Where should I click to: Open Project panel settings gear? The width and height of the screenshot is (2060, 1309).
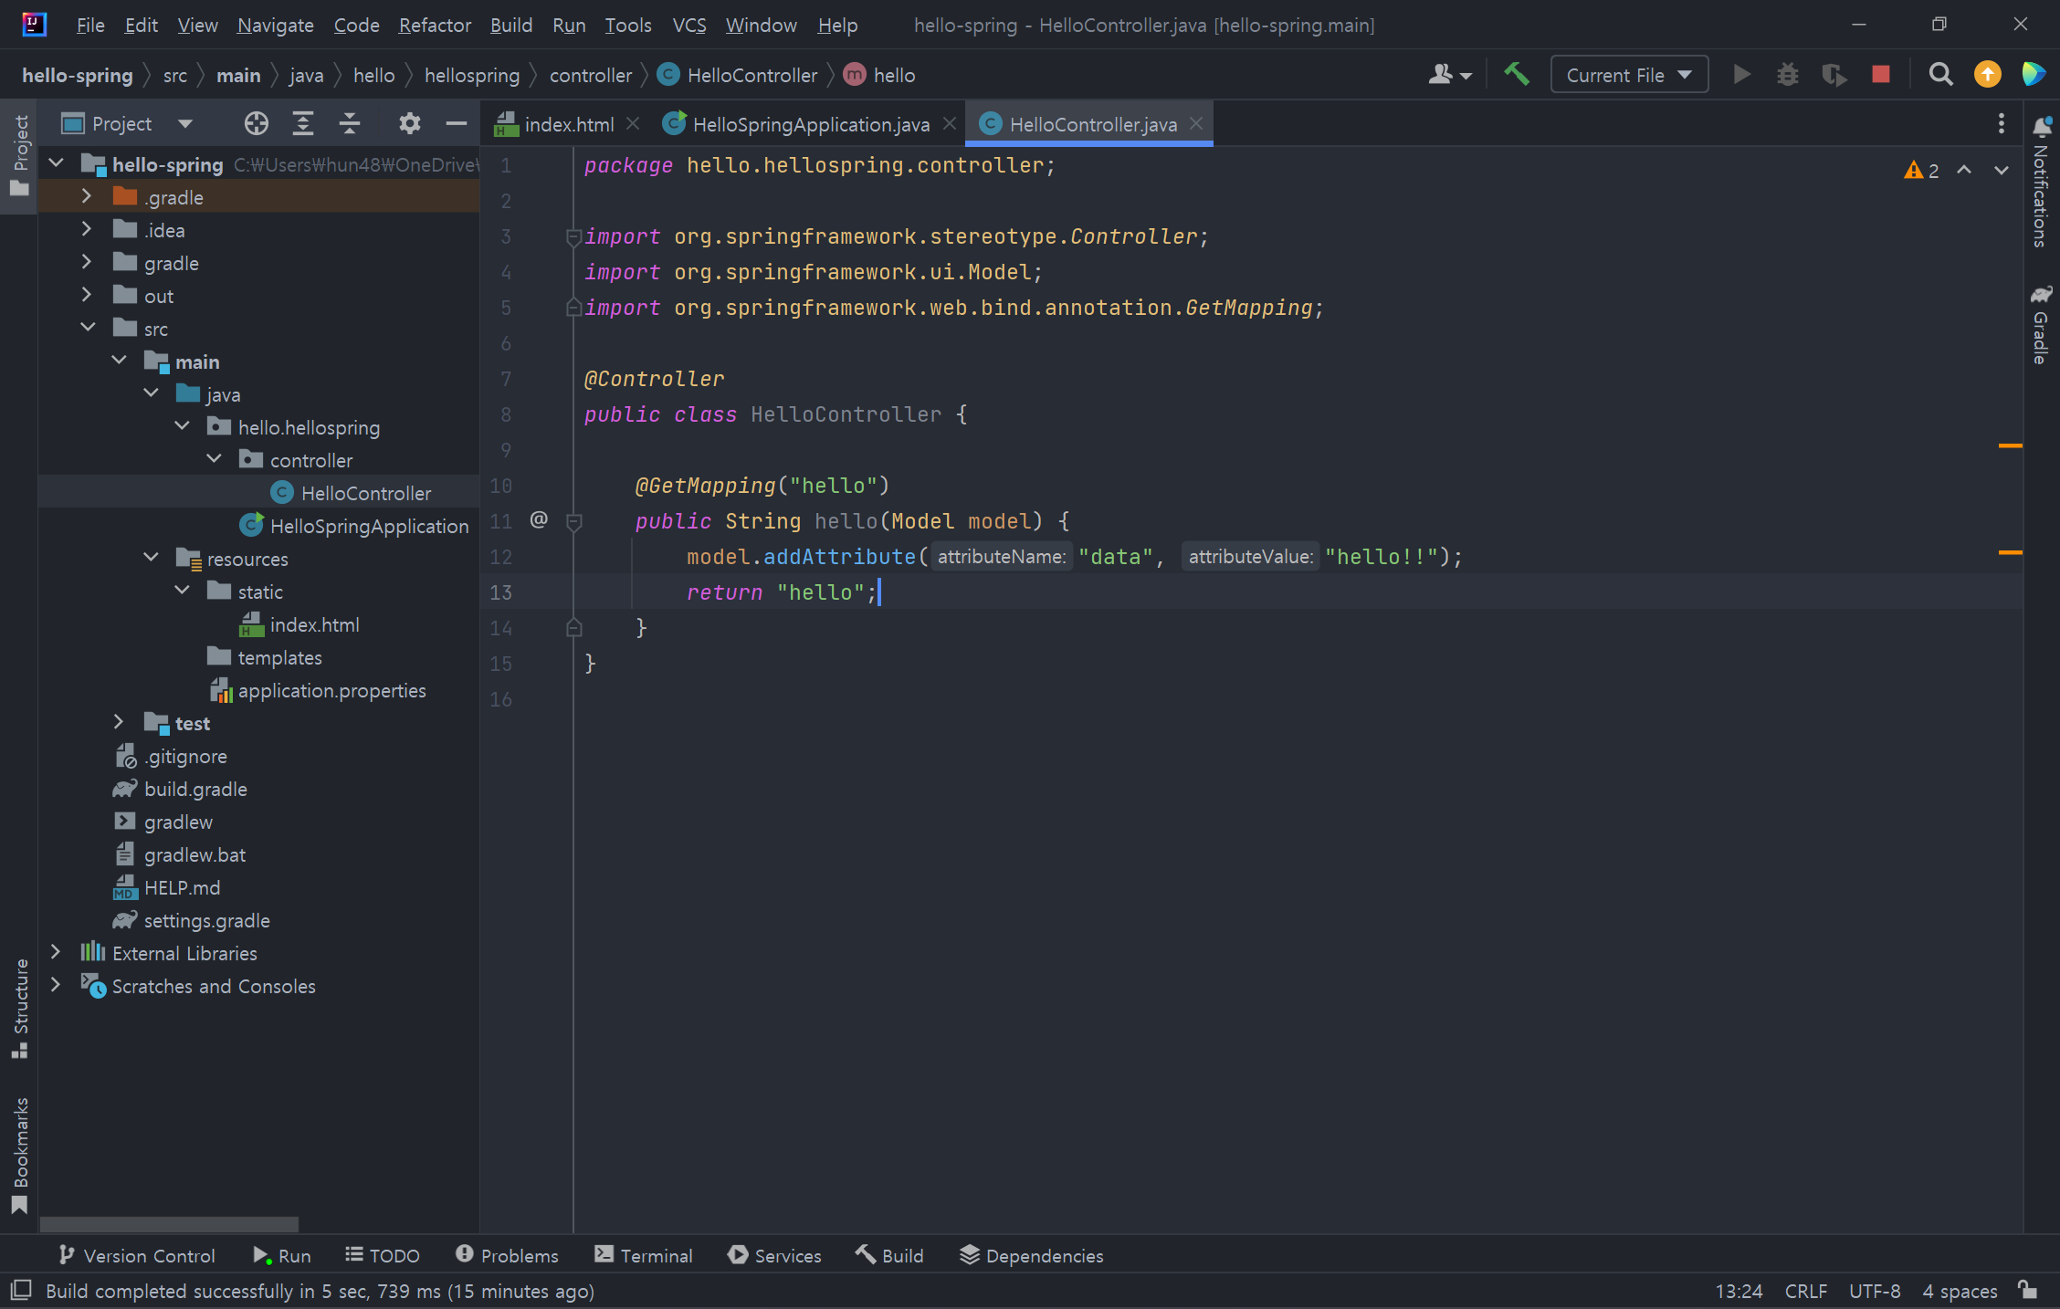point(409,123)
